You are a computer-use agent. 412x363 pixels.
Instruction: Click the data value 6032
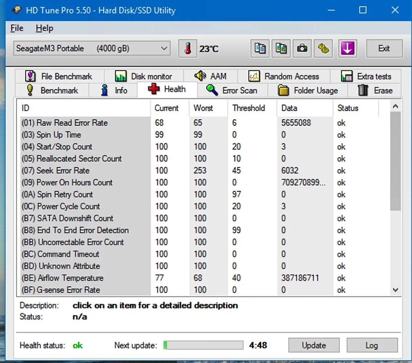(290, 171)
